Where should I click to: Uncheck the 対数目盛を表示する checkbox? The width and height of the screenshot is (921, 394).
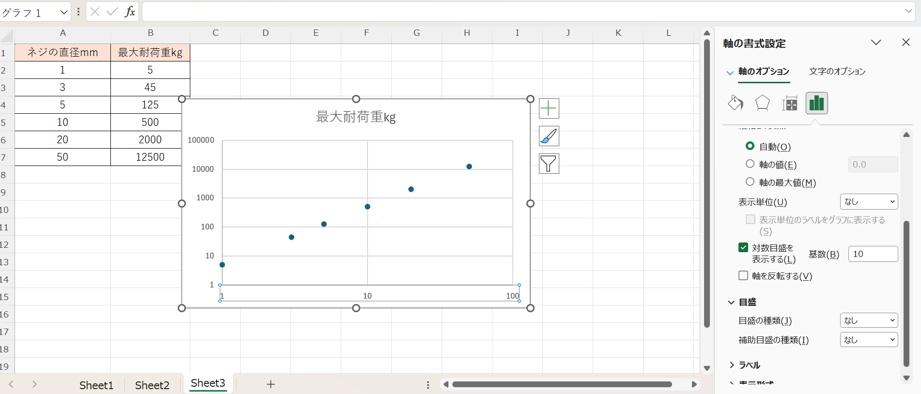[743, 248]
